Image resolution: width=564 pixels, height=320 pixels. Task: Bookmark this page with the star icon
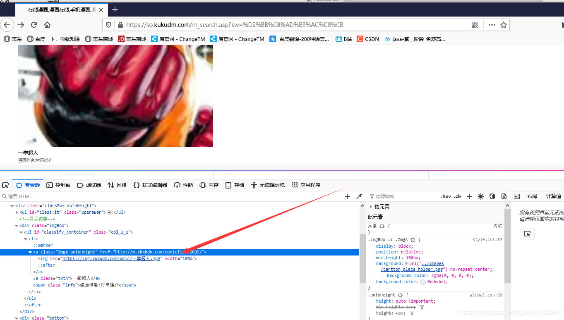[x=504, y=25]
